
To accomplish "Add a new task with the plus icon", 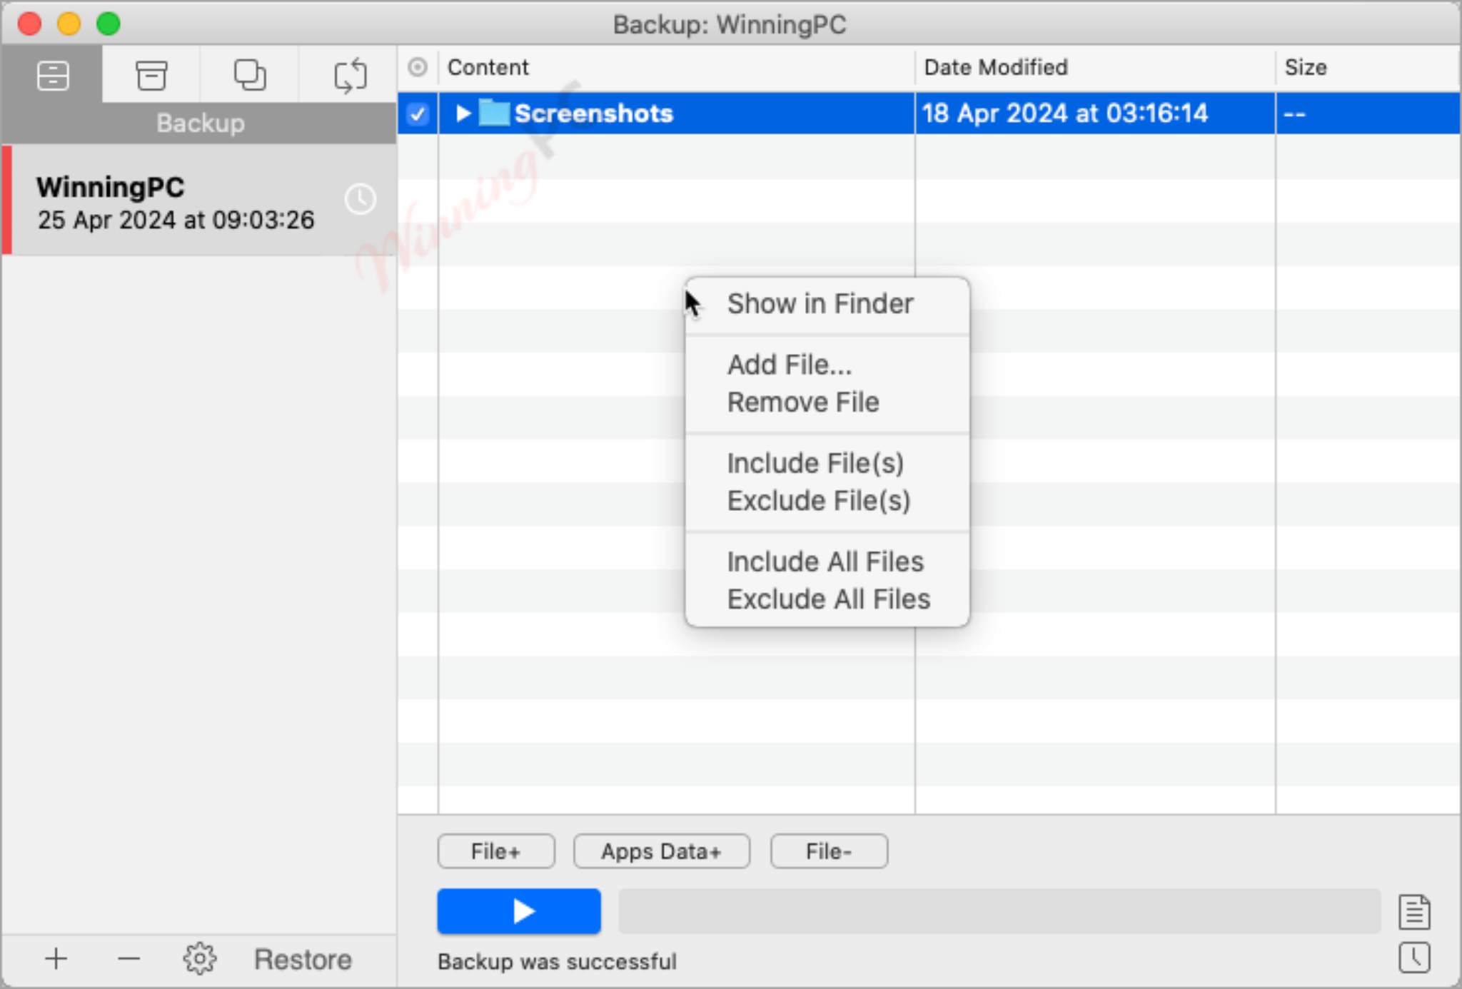I will pos(56,959).
